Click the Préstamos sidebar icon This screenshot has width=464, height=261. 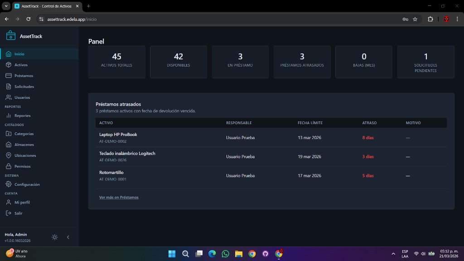pyautogui.click(x=8, y=76)
